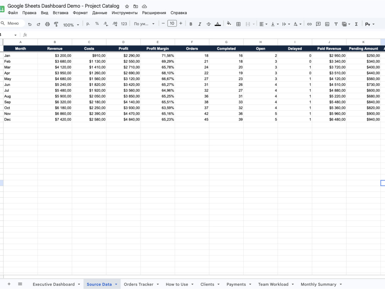This screenshot has width=385, height=289.
Task: Open vertical alignment options
Action: [x=275, y=24]
